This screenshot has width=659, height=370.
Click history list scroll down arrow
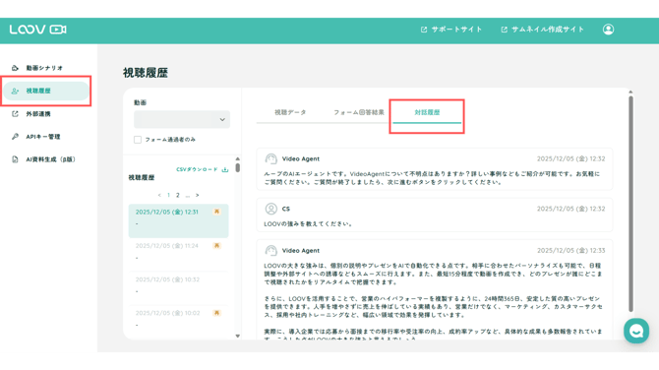click(x=238, y=336)
